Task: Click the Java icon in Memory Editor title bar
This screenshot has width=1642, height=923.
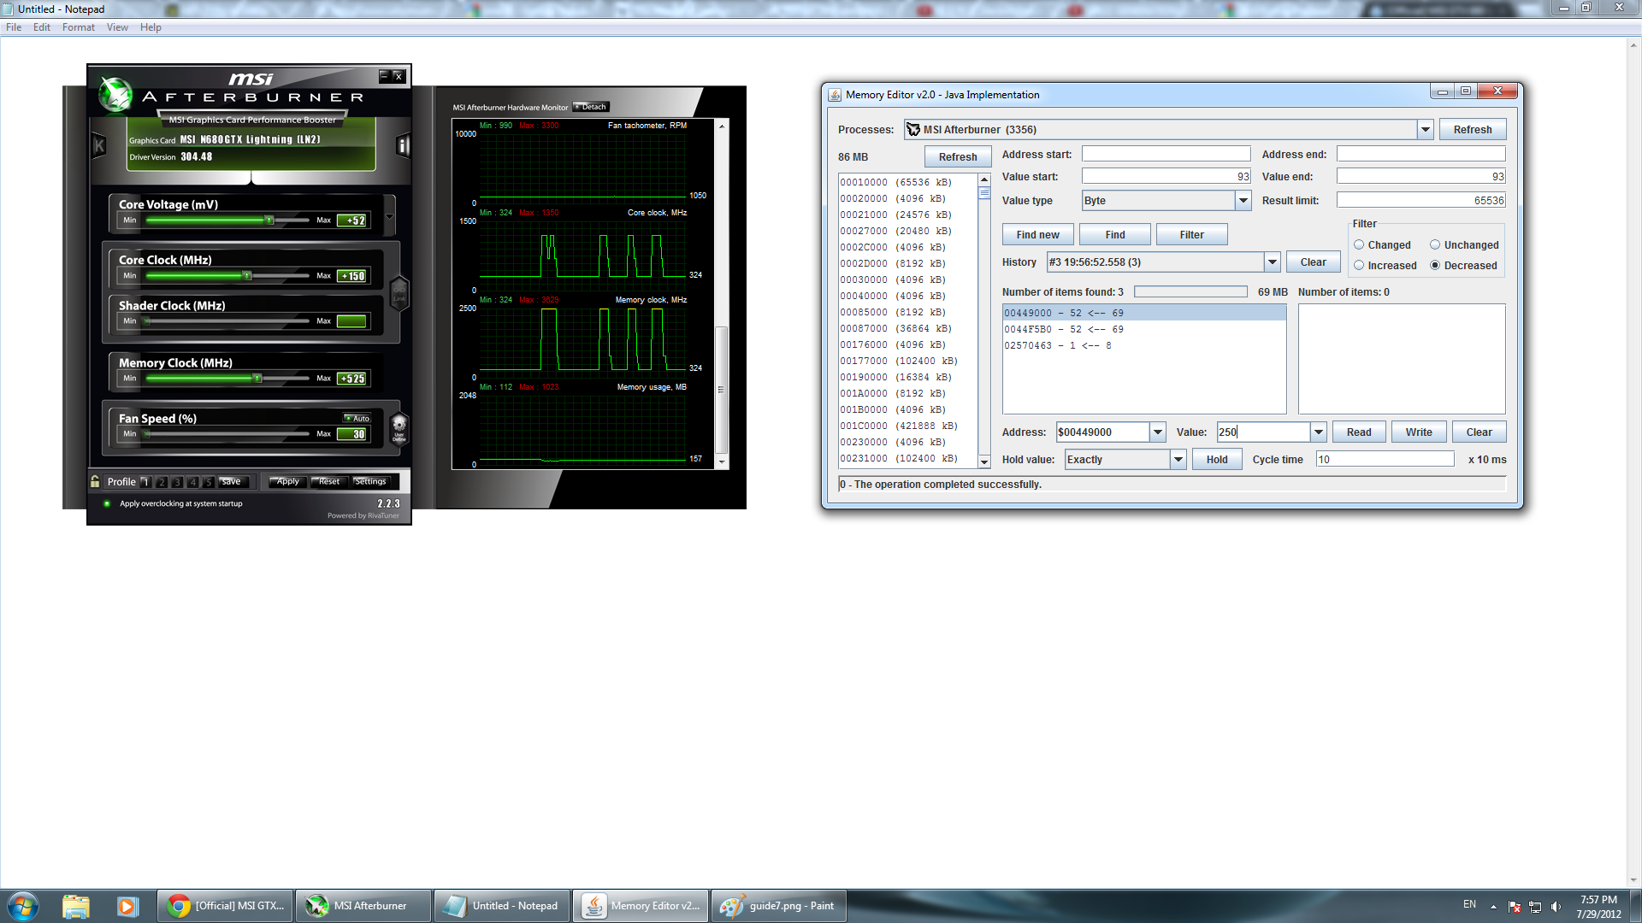Action: coord(835,95)
